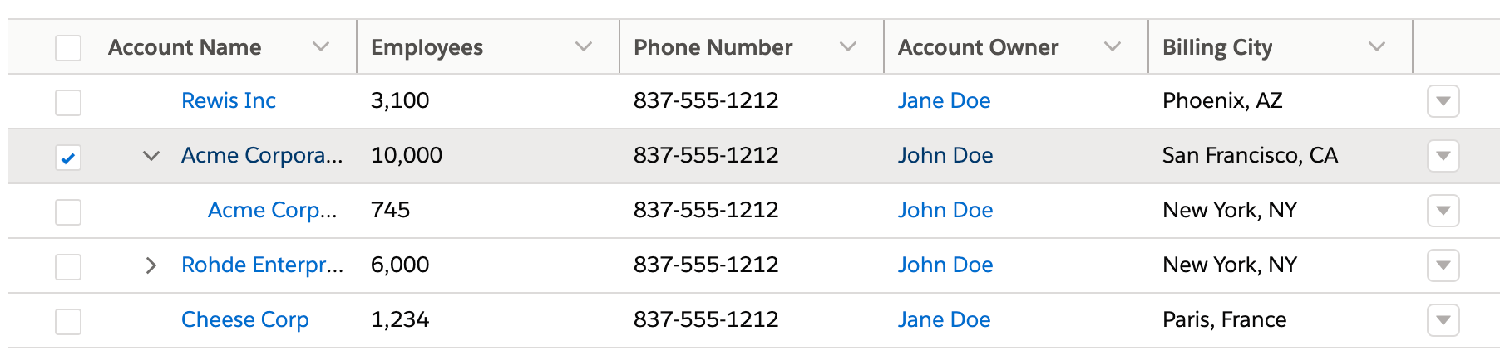Select the Rewis Inc row checkbox
The height and width of the screenshot is (360, 1510).
click(x=68, y=103)
